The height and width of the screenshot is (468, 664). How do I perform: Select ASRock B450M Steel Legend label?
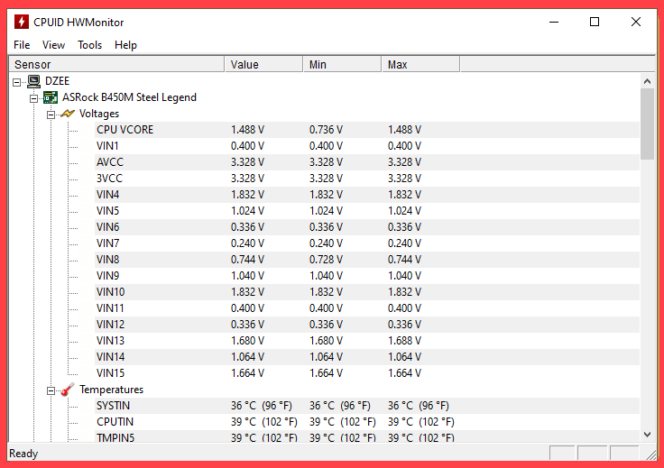[129, 97]
